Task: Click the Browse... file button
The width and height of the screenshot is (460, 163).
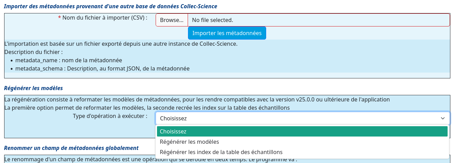Action: pyautogui.click(x=172, y=20)
